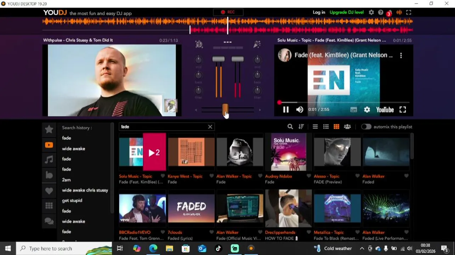Click the results list scrollbar
This screenshot has height=255, width=455.
412,146
